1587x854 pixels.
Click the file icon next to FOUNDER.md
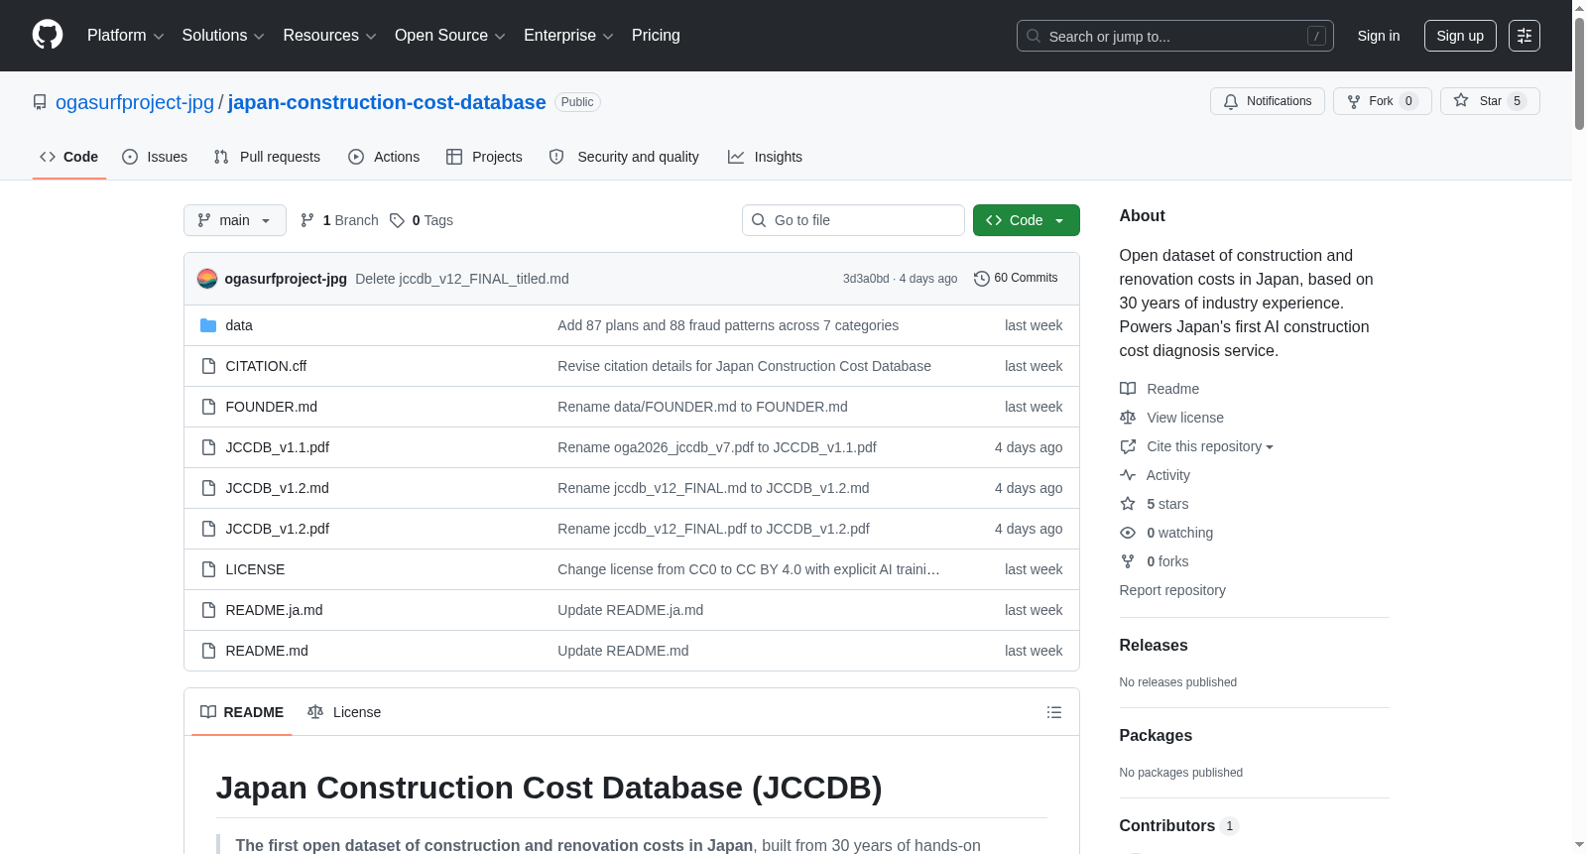pyautogui.click(x=208, y=407)
